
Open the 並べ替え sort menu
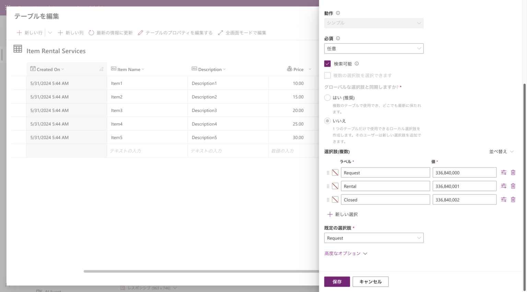(x=501, y=152)
